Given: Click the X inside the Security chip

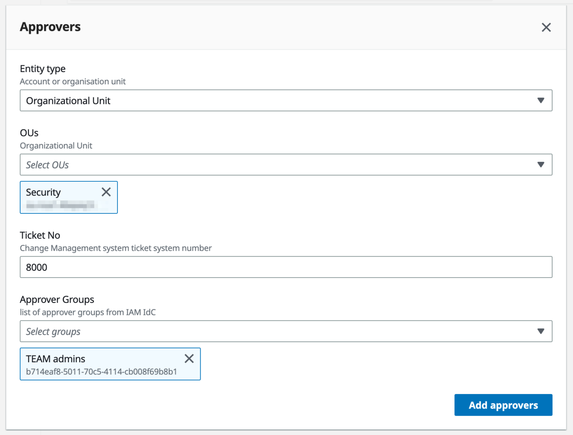Looking at the screenshot, I should click(106, 192).
